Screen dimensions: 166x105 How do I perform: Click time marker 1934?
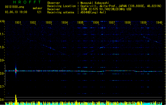click(x=65, y=23)
